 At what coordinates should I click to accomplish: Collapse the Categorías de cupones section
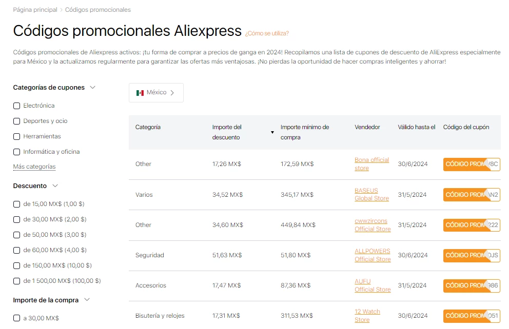point(93,87)
